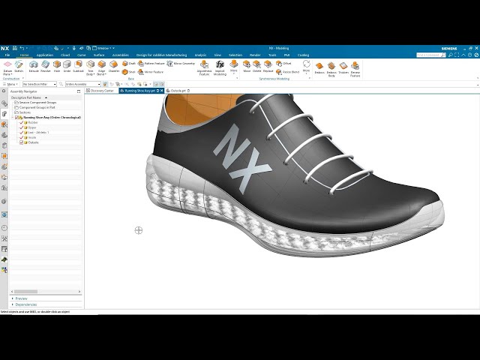Open the Mirror Feature tool
This screenshot has height=360, width=480.
(151, 72)
